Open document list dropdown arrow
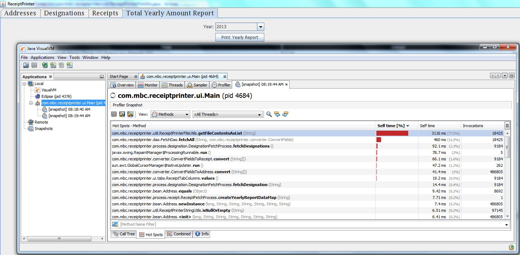520x255 pixels. click(505, 76)
